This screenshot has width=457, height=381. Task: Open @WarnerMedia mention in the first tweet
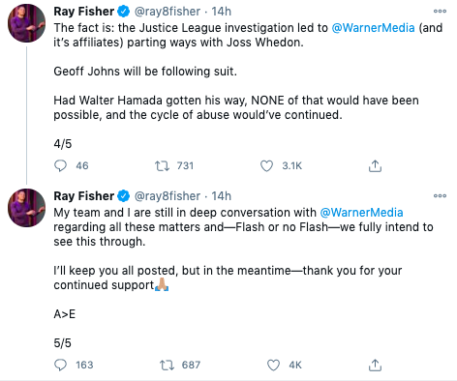point(373,28)
